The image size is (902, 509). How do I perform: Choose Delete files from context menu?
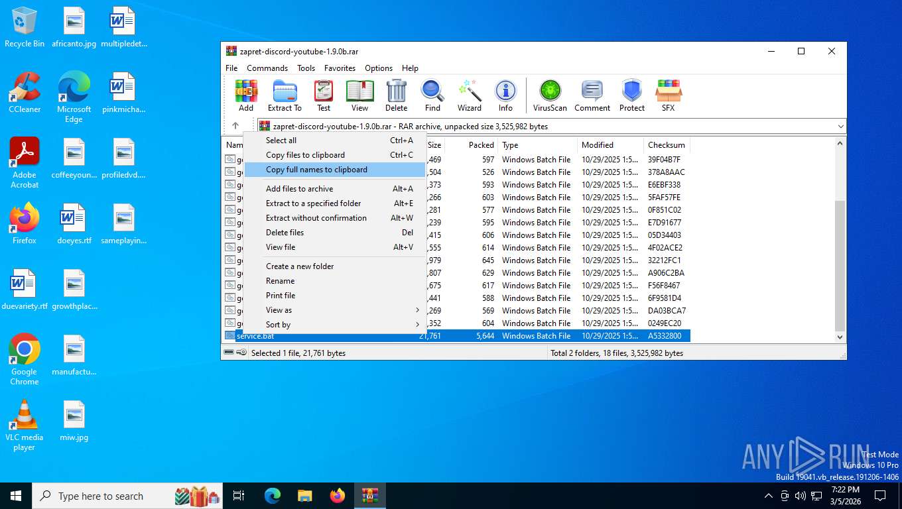point(335,233)
